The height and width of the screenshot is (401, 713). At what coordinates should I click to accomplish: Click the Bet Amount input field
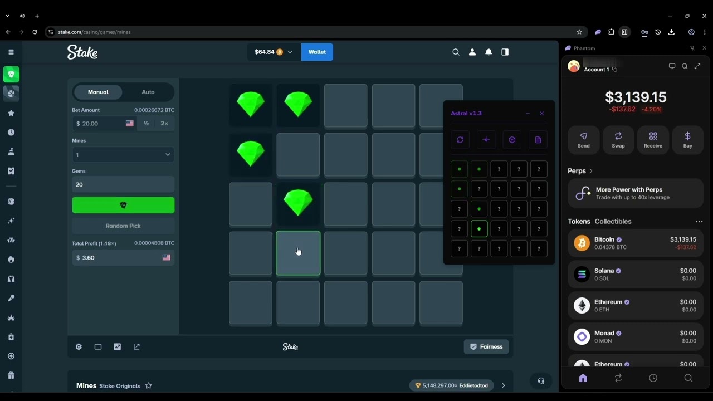[x=105, y=124]
